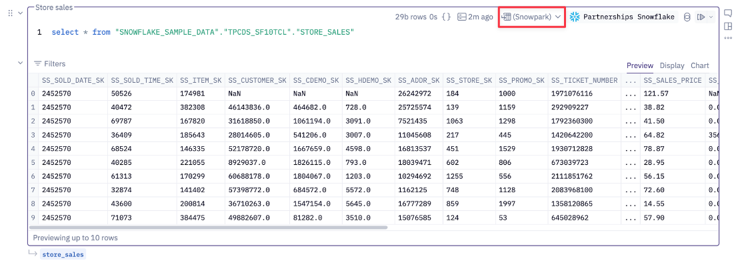Click the cell layout panel icon
The width and height of the screenshot is (750, 273).
click(x=728, y=26)
